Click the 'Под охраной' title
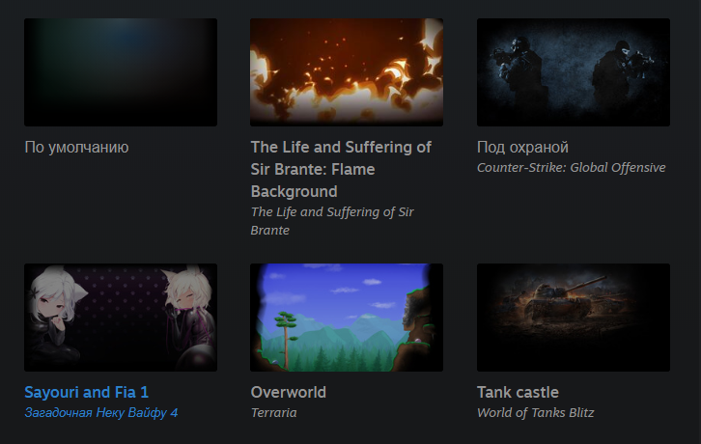 click(522, 147)
